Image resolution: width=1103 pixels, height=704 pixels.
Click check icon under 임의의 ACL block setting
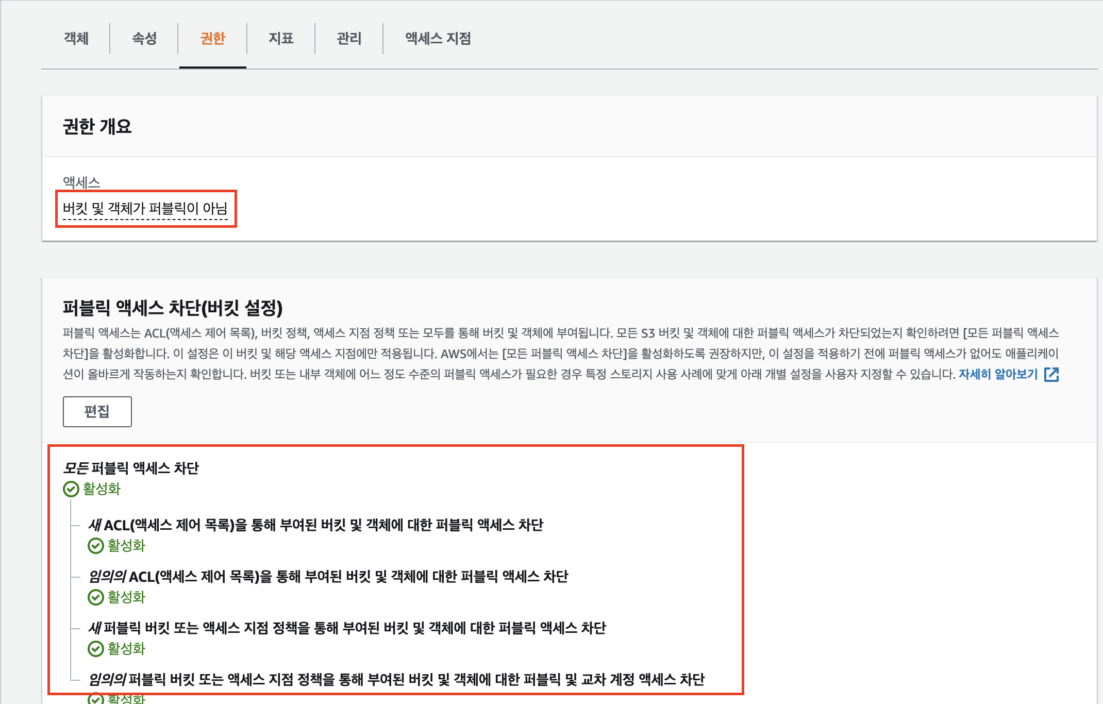click(x=96, y=597)
